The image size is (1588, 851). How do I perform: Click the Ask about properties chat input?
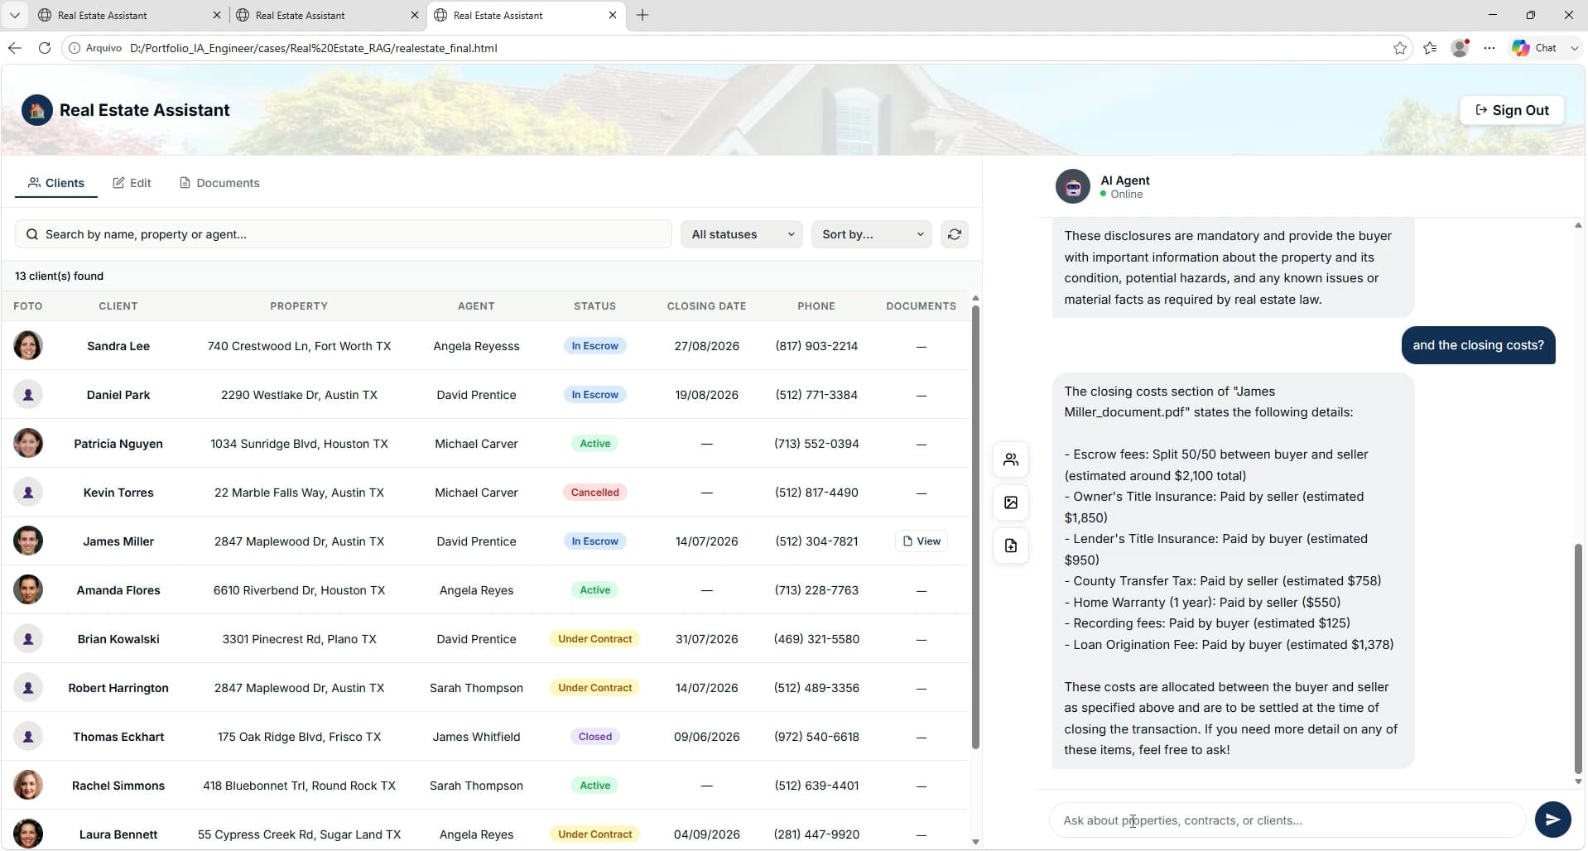tap(1287, 820)
